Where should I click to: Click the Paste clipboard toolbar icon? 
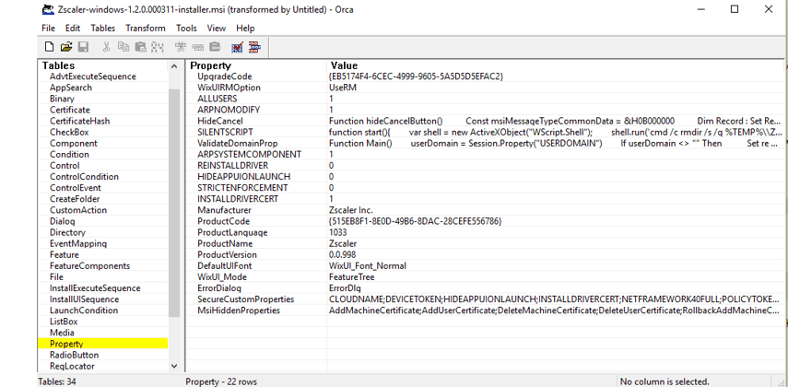140,47
